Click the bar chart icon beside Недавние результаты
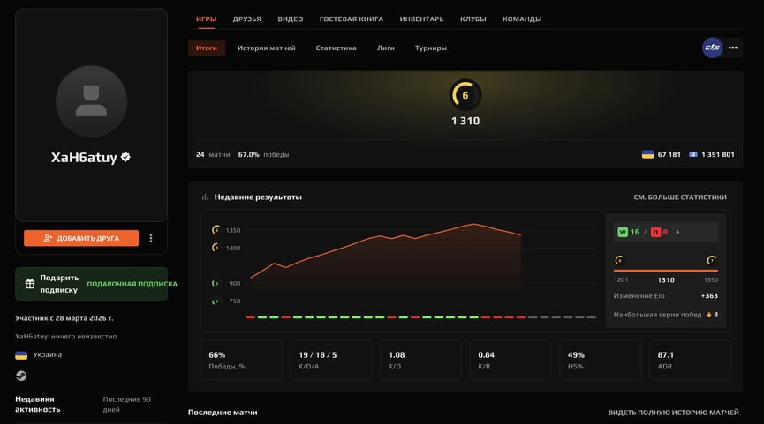The height and width of the screenshot is (424, 764). 205,197
